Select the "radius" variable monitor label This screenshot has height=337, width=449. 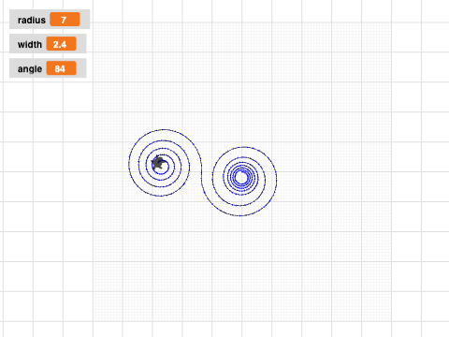coord(32,20)
